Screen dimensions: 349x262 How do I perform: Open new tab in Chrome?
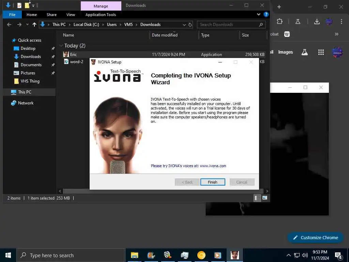(279, 7)
